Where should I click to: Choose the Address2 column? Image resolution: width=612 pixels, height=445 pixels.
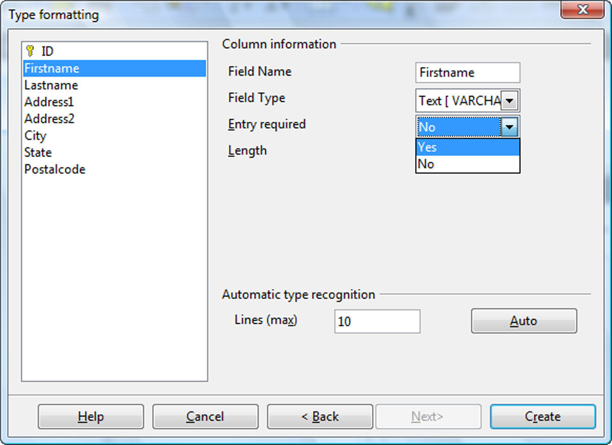click(x=49, y=119)
